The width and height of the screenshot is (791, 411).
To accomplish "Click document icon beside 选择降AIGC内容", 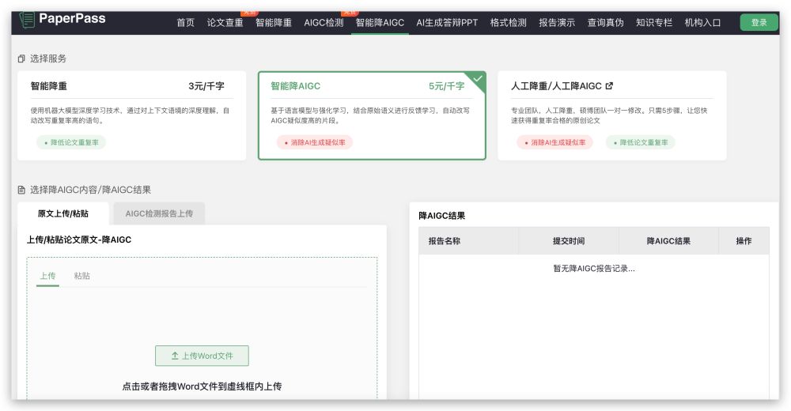I will pos(21,190).
